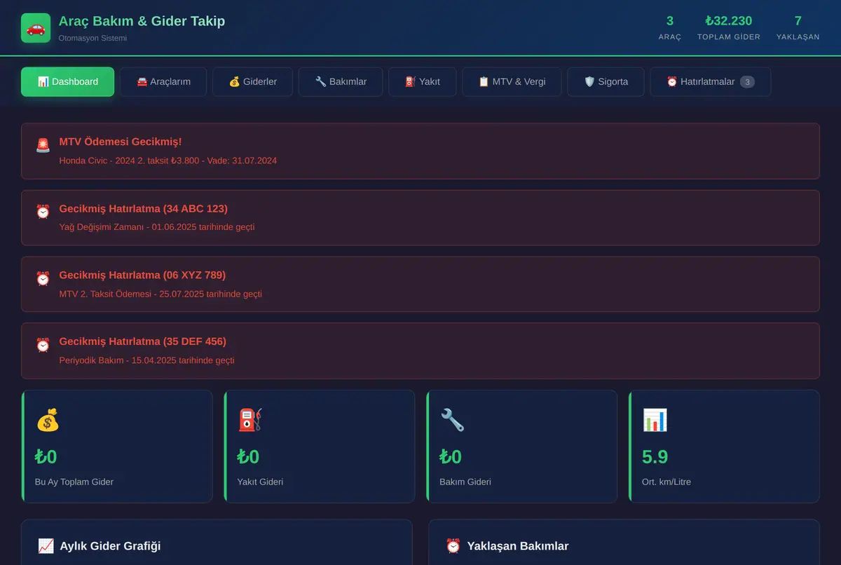
Task: Select the Gecikmiş Hatırlatma (35 DEF 456) heading
Action: coord(143,341)
